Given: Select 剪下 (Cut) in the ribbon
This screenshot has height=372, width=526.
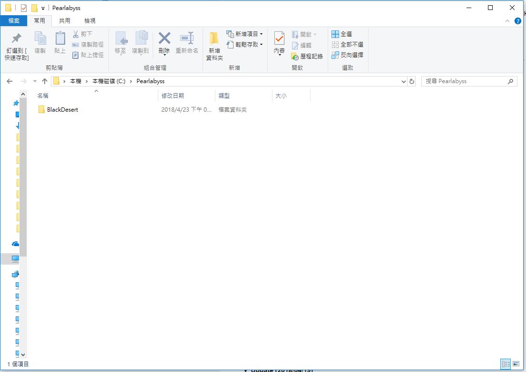Looking at the screenshot, I should (x=83, y=34).
